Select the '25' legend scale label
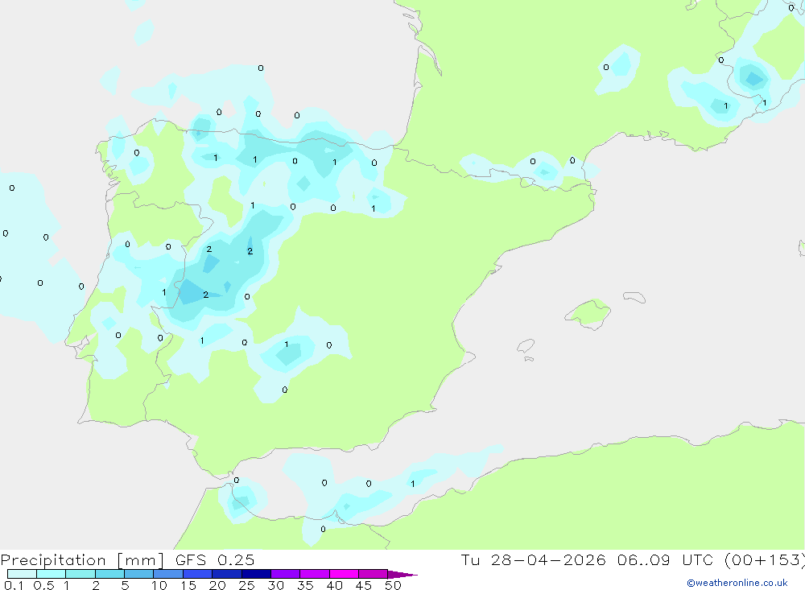This screenshot has height=590, width=805. (247, 585)
